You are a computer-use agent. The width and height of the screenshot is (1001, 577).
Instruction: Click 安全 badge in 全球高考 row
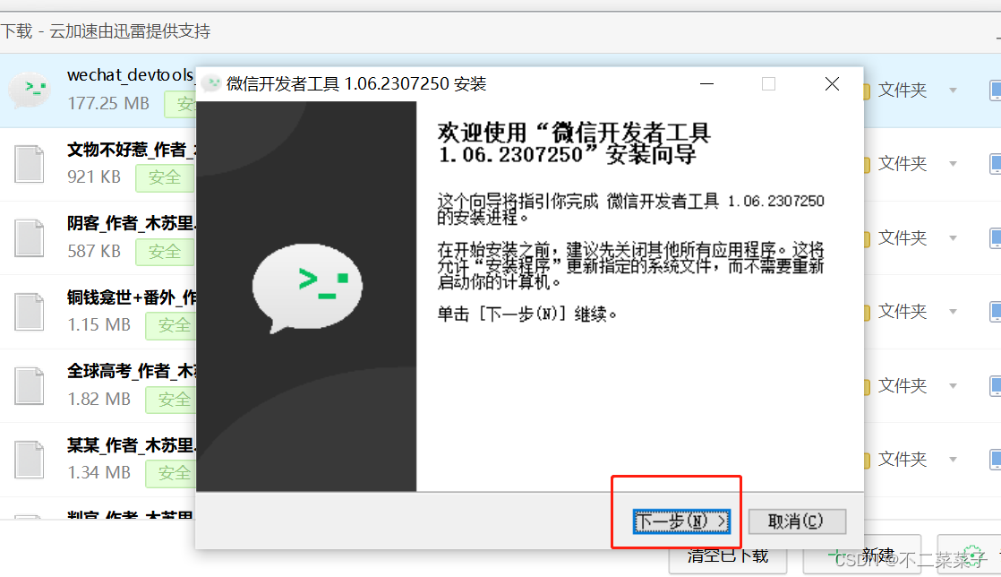(170, 400)
